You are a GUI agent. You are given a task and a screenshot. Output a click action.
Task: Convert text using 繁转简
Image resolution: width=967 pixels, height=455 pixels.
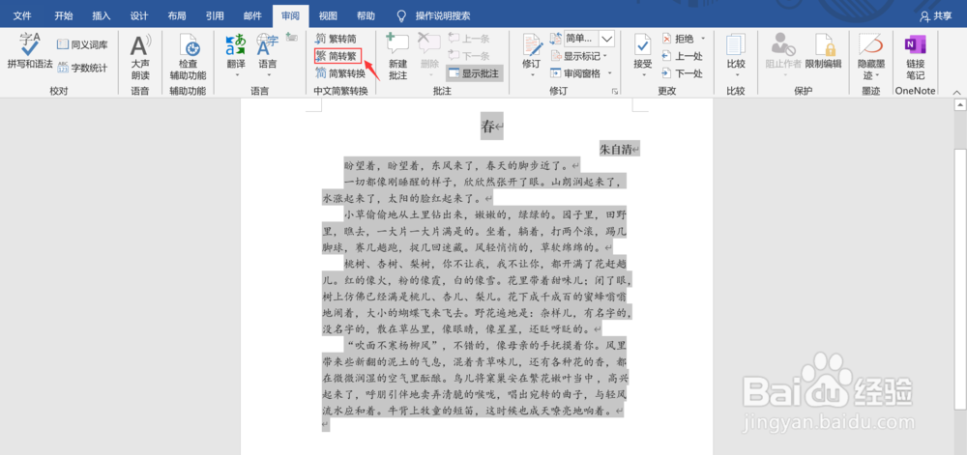(337, 39)
